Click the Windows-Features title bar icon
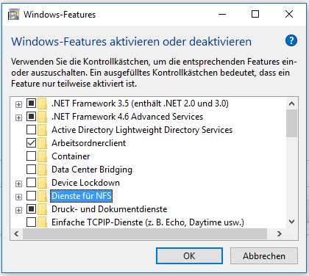 13,14
